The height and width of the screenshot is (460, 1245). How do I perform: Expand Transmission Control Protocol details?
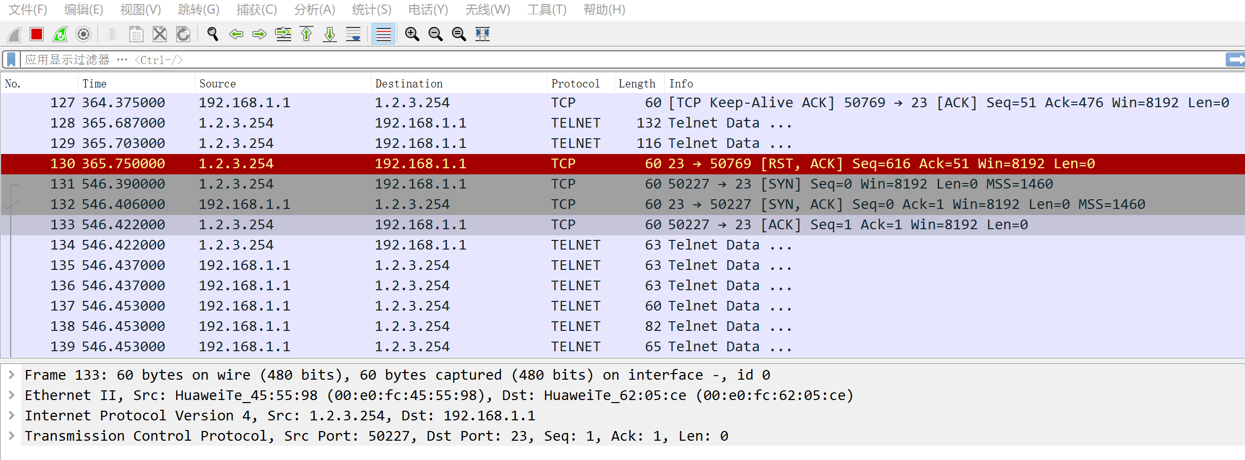pyautogui.click(x=11, y=436)
